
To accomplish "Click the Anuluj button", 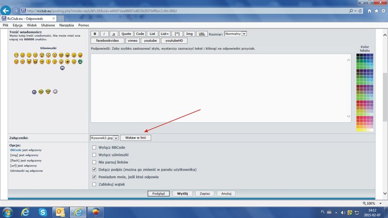I will click(226, 193).
